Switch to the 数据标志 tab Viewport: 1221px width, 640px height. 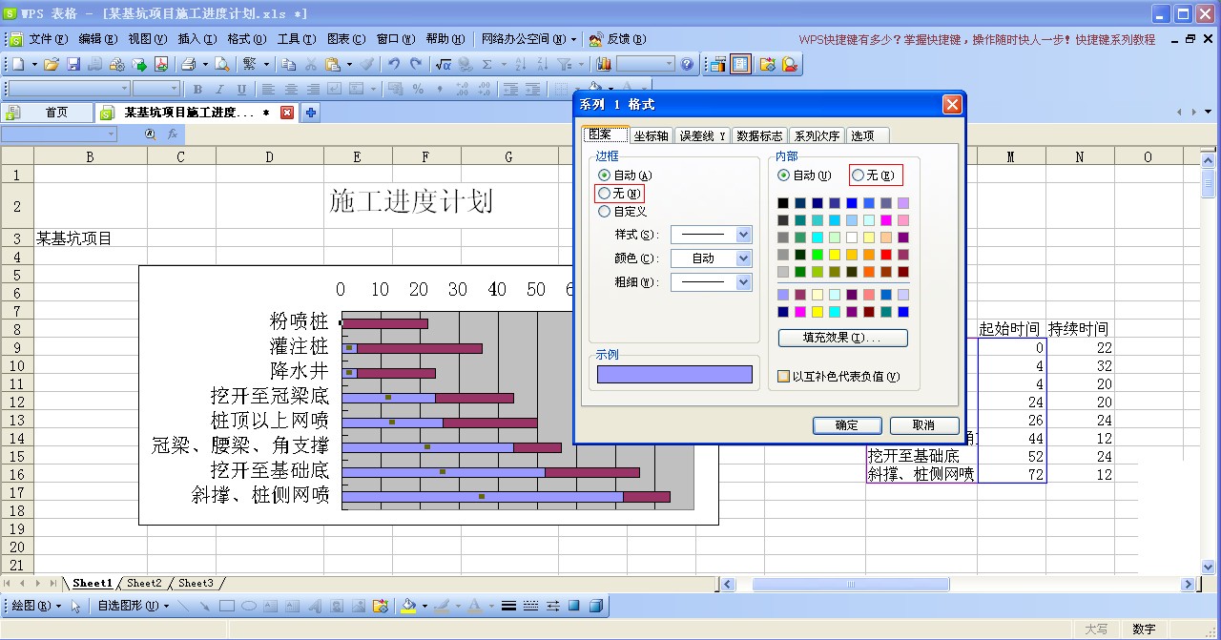[x=759, y=136]
